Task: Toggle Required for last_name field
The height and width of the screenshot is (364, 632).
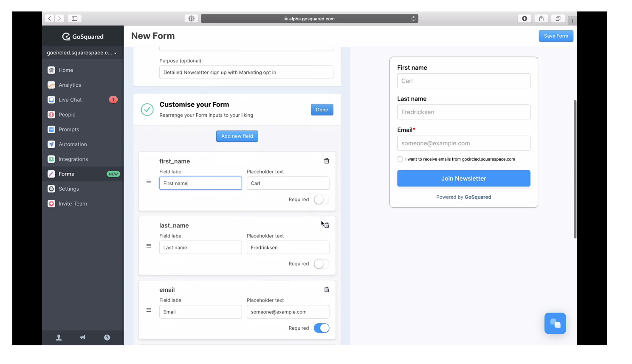Action: tap(322, 264)
